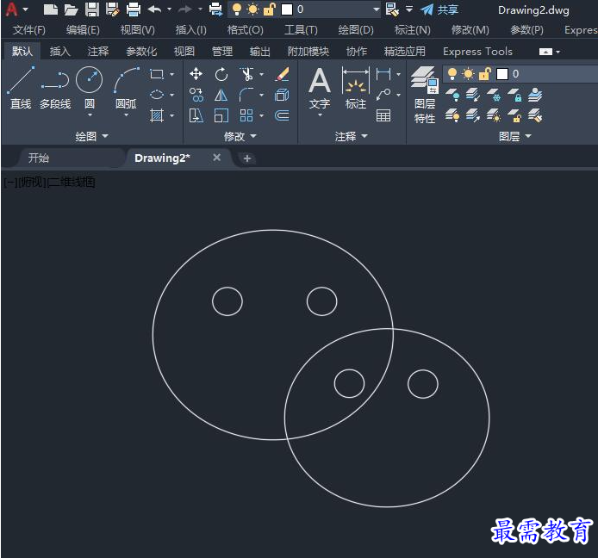This screenshot has width=598, height=558.
Task: Click the Linear dimension icon
Action: (x=383, y=74)
